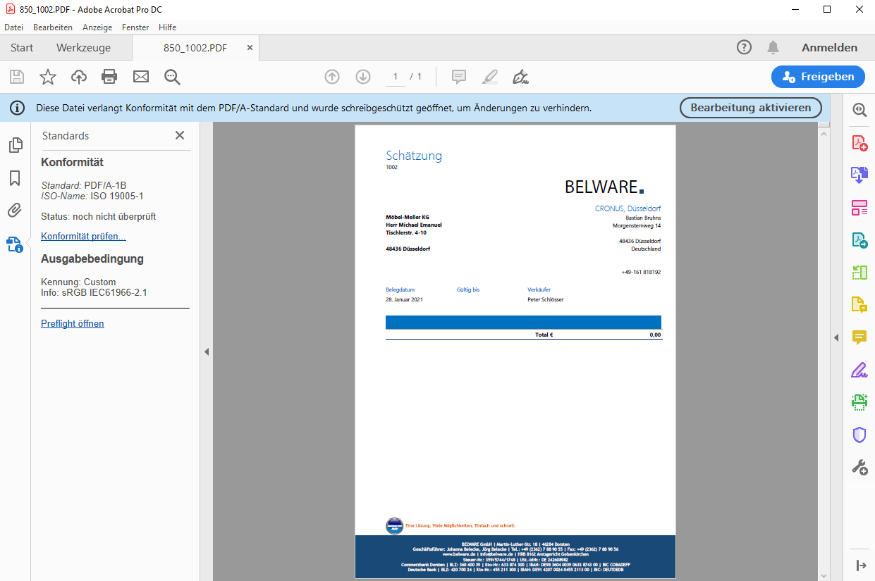Open the Bearbeiten menu
This screenshot has width=875, height=581.
[53, 27]
